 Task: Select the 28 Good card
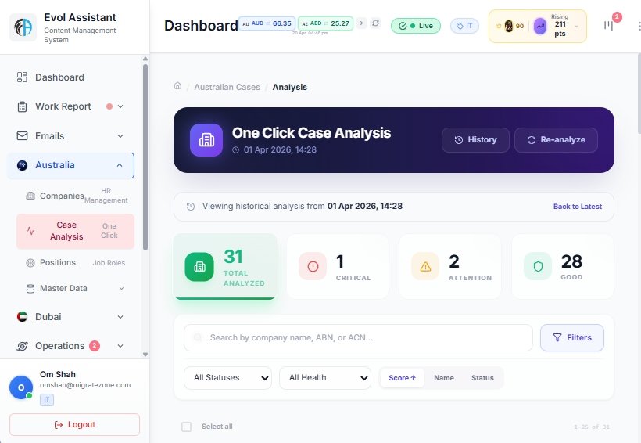563,267
